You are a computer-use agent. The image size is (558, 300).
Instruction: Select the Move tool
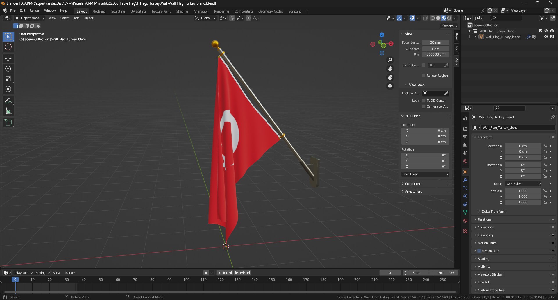point(8,58)
